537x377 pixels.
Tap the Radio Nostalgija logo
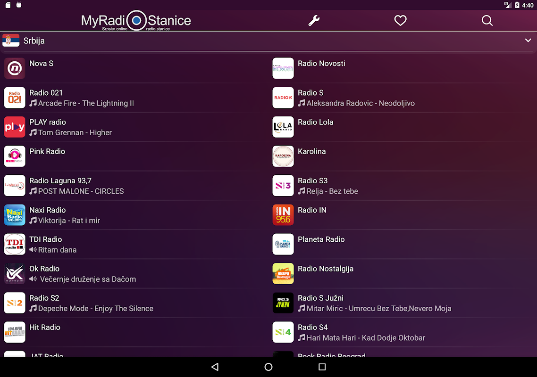coord(283,273)
